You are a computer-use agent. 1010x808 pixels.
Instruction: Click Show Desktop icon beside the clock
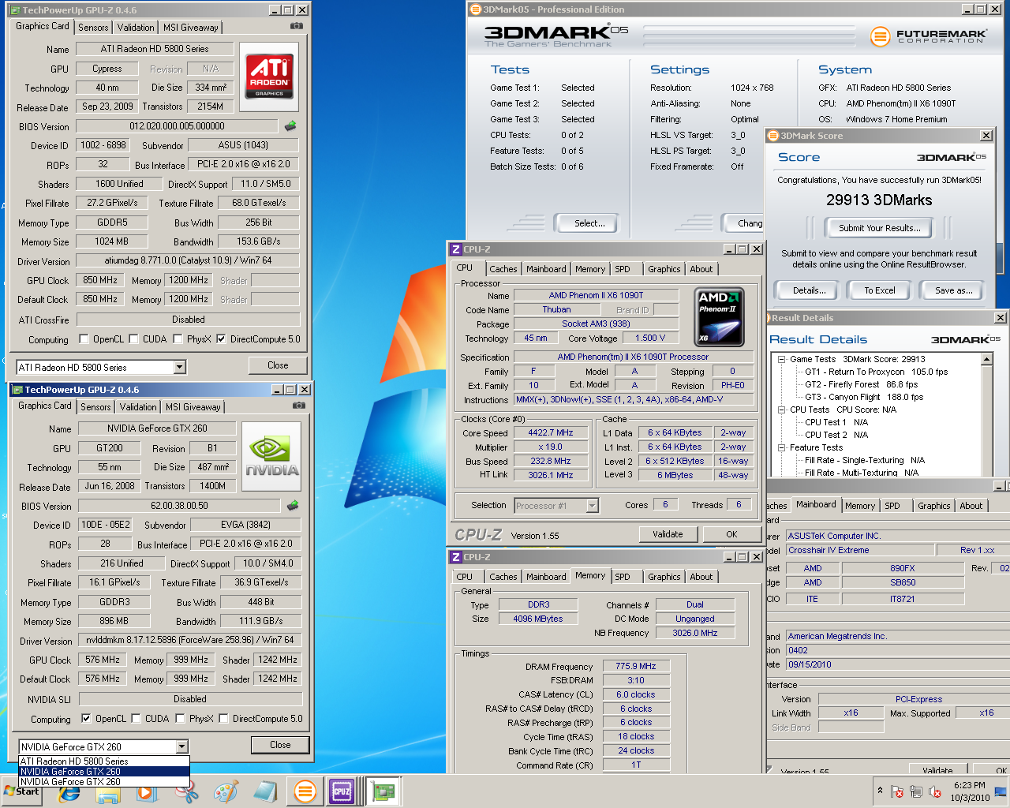pyautogui.click(x=999, y=791)
